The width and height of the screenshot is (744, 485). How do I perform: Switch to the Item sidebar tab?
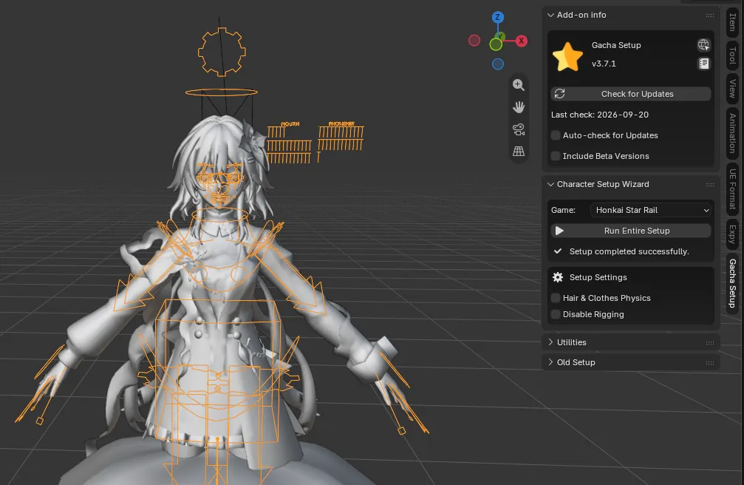click(x=733, y=21)
